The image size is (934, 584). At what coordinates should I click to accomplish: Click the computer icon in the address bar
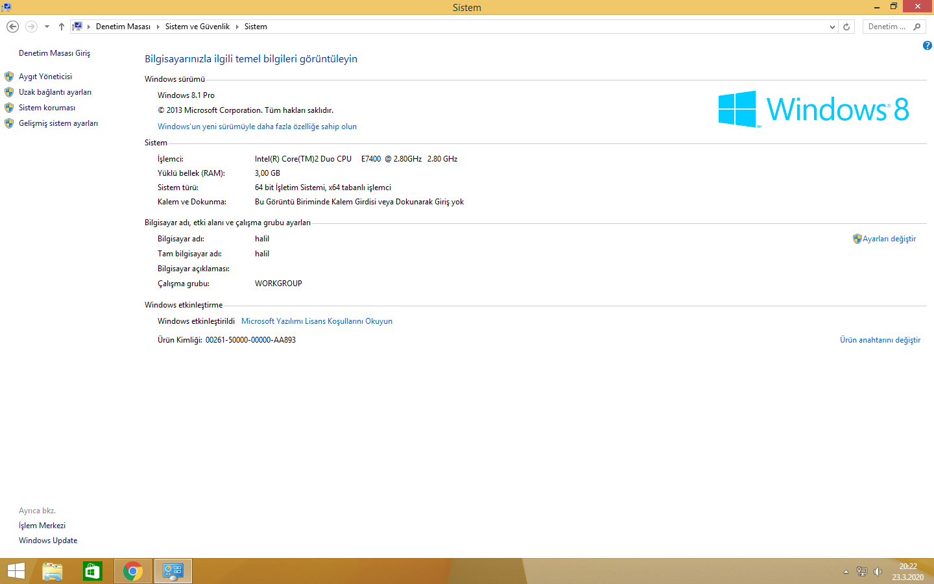(x=77, y=27)
